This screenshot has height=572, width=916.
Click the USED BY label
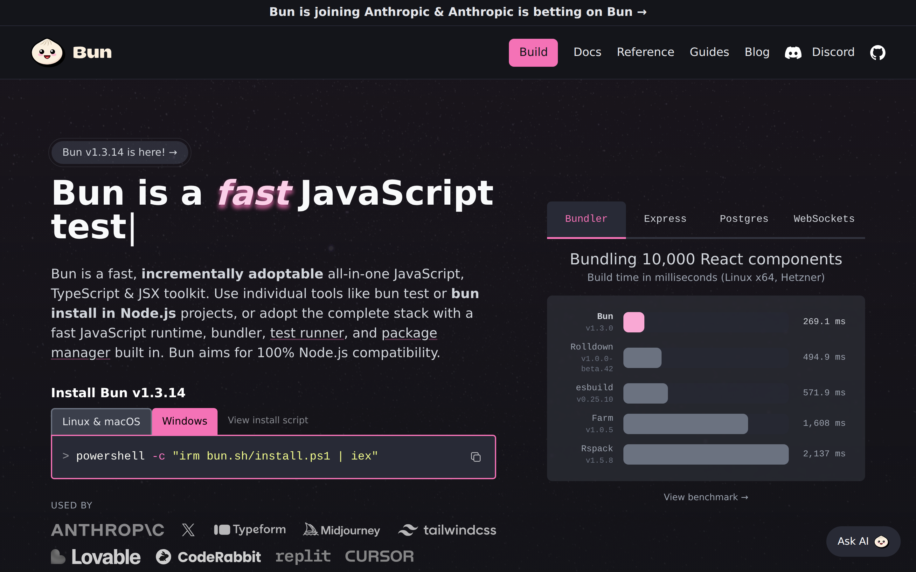click(72, 505)
